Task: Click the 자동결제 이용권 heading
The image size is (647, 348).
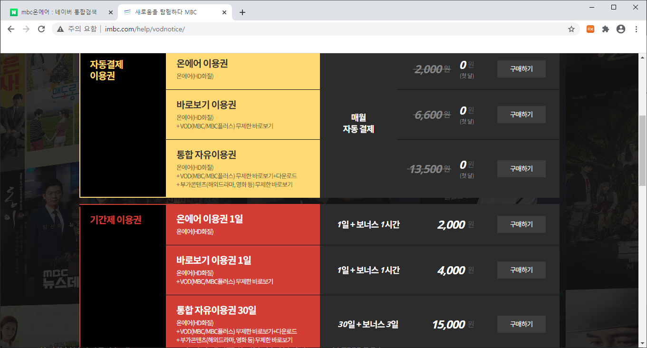Action: [107, 70]
